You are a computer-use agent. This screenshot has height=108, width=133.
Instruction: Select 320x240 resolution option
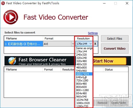84,58
